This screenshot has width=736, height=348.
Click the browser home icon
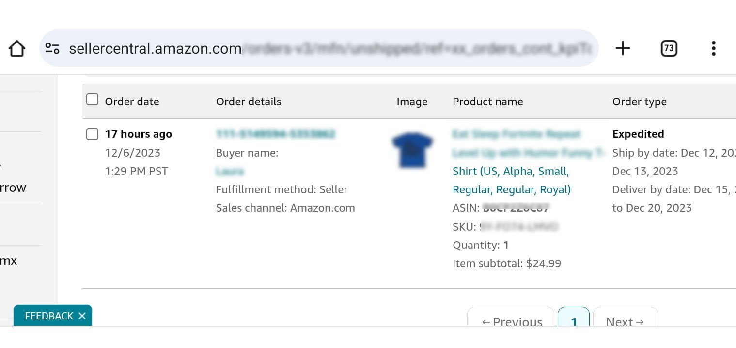[x=17, y=48]
